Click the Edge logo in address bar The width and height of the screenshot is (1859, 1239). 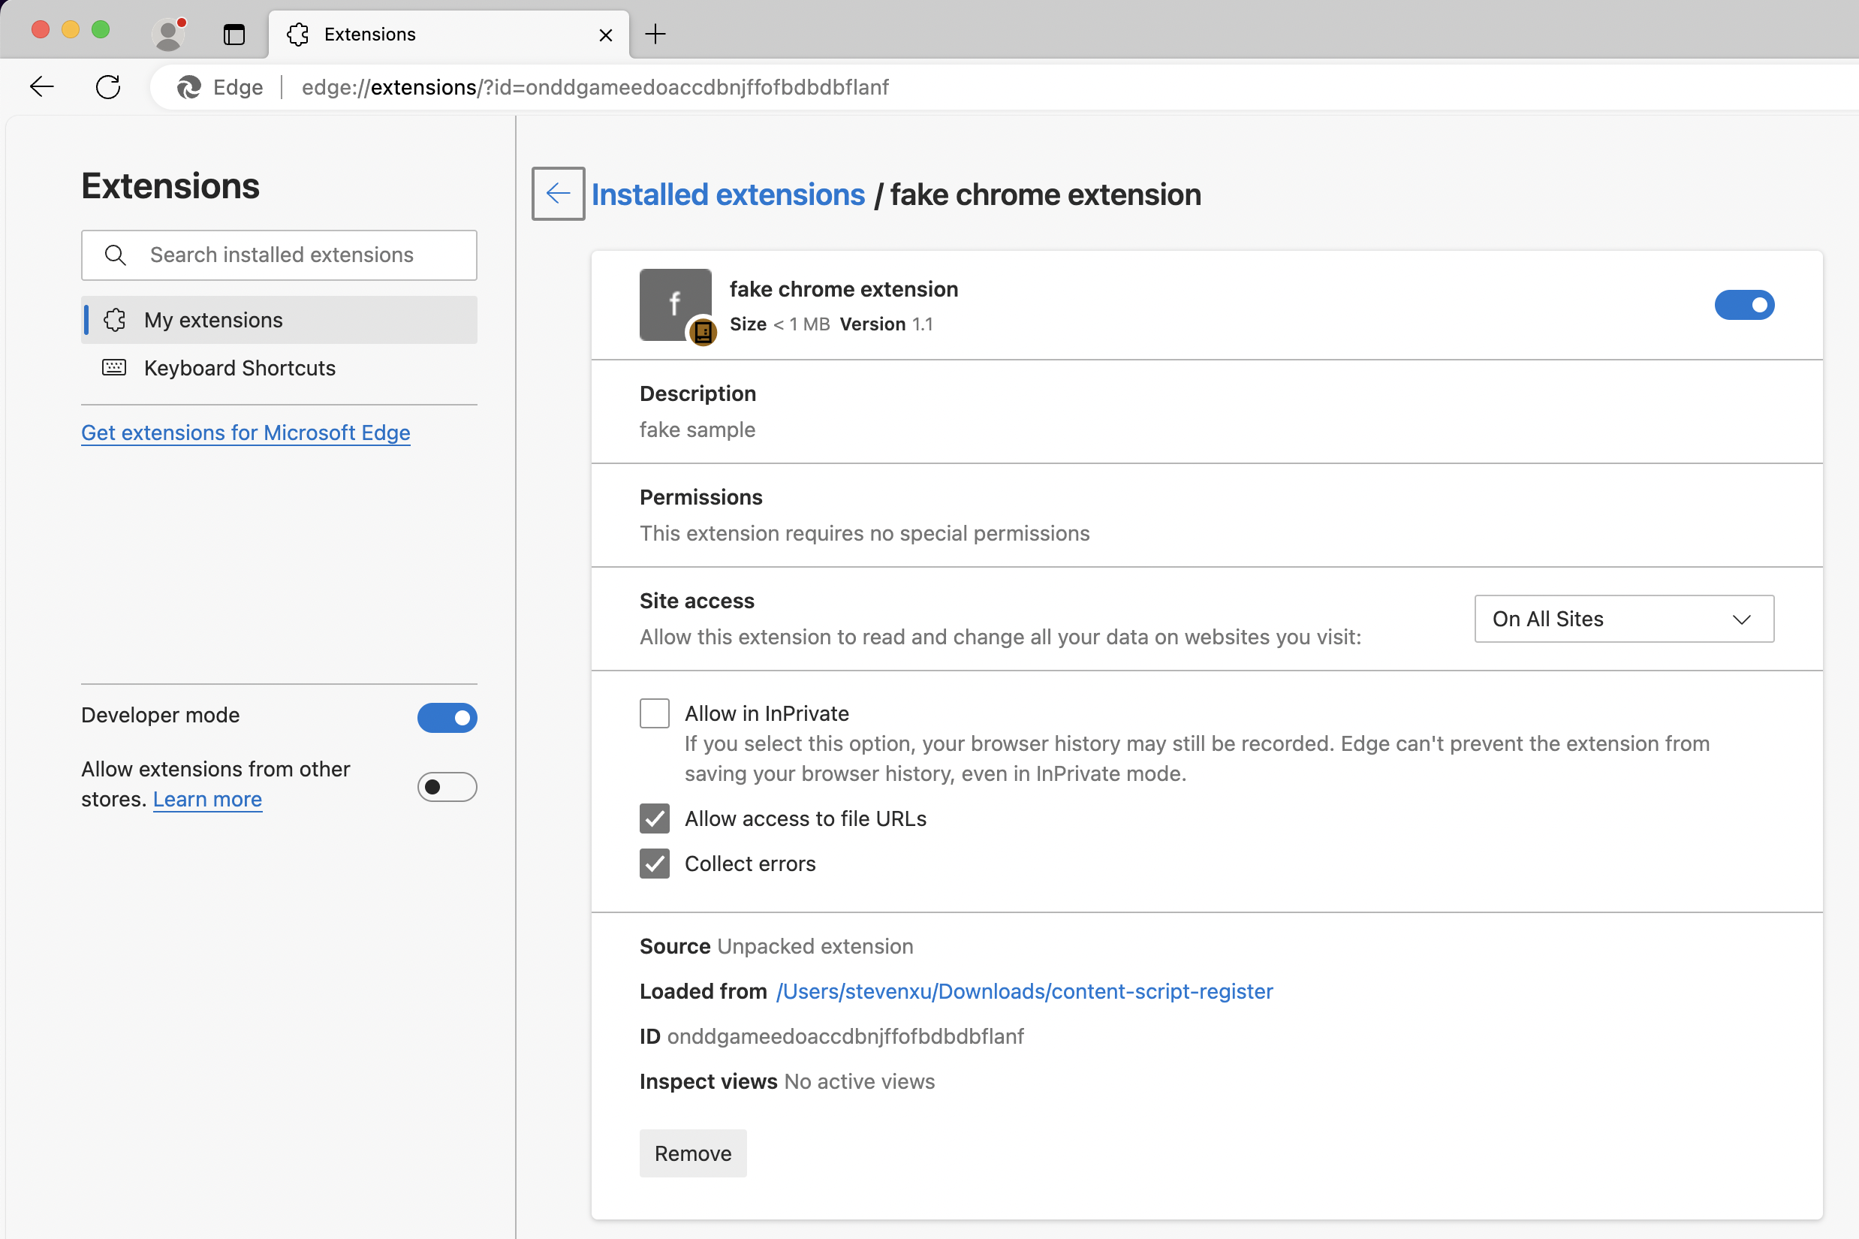click(188, 87)
